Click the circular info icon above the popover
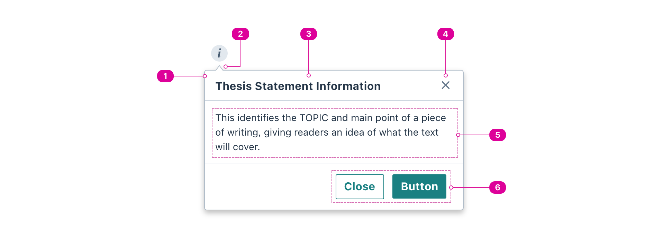Viewport: 663px width, 238px height. pos(219,53)
